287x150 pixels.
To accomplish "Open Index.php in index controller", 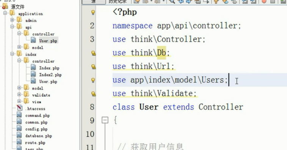I will click(49, 68).
